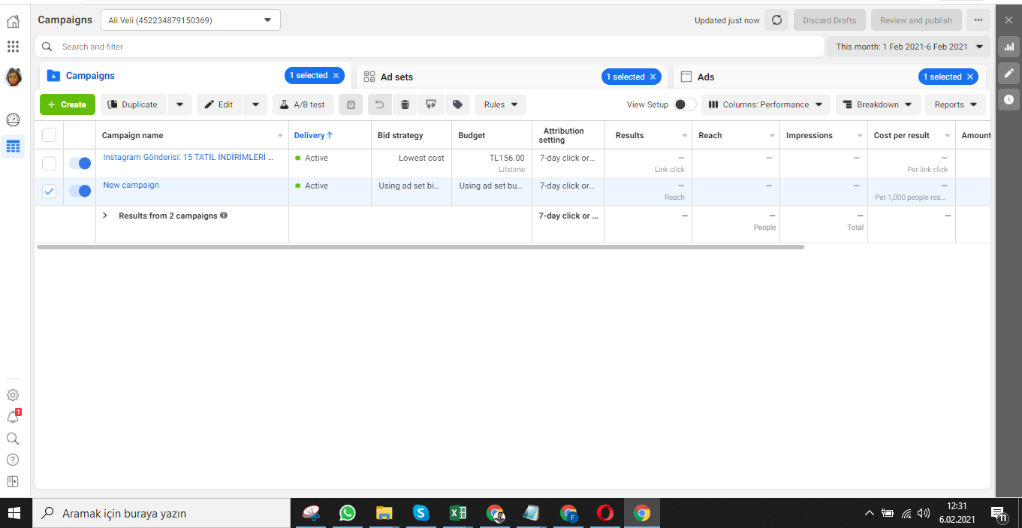This screenshot has width=1022, height=528.
Task: Turn off the Instagram Gönderisi campaign switch
Action: click(80, 163)
